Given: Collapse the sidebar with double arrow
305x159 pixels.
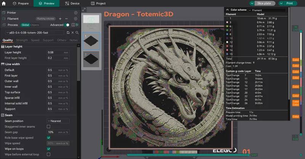Looking at the screenshot, I should (84, 10).
